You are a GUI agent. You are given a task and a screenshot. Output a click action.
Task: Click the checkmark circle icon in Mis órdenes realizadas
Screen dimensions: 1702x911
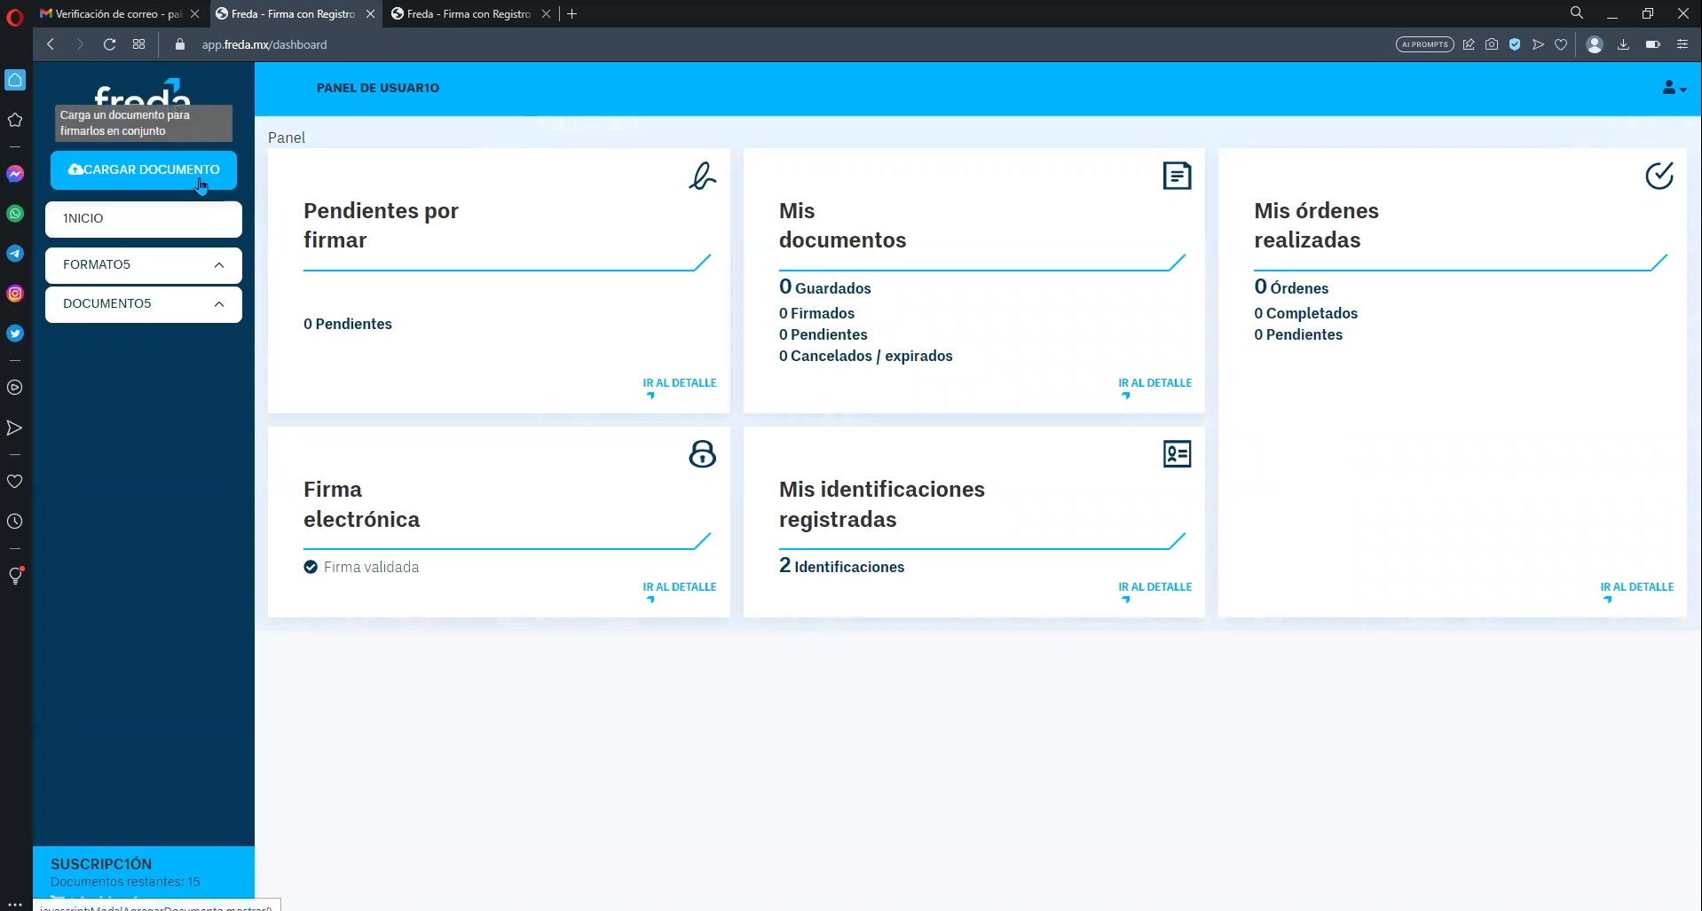click(x=1659, y=176)
